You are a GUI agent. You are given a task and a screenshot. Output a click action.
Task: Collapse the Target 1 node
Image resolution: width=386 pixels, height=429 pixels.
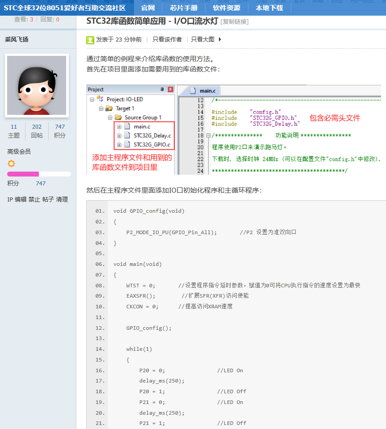click(x=101, y=109)
